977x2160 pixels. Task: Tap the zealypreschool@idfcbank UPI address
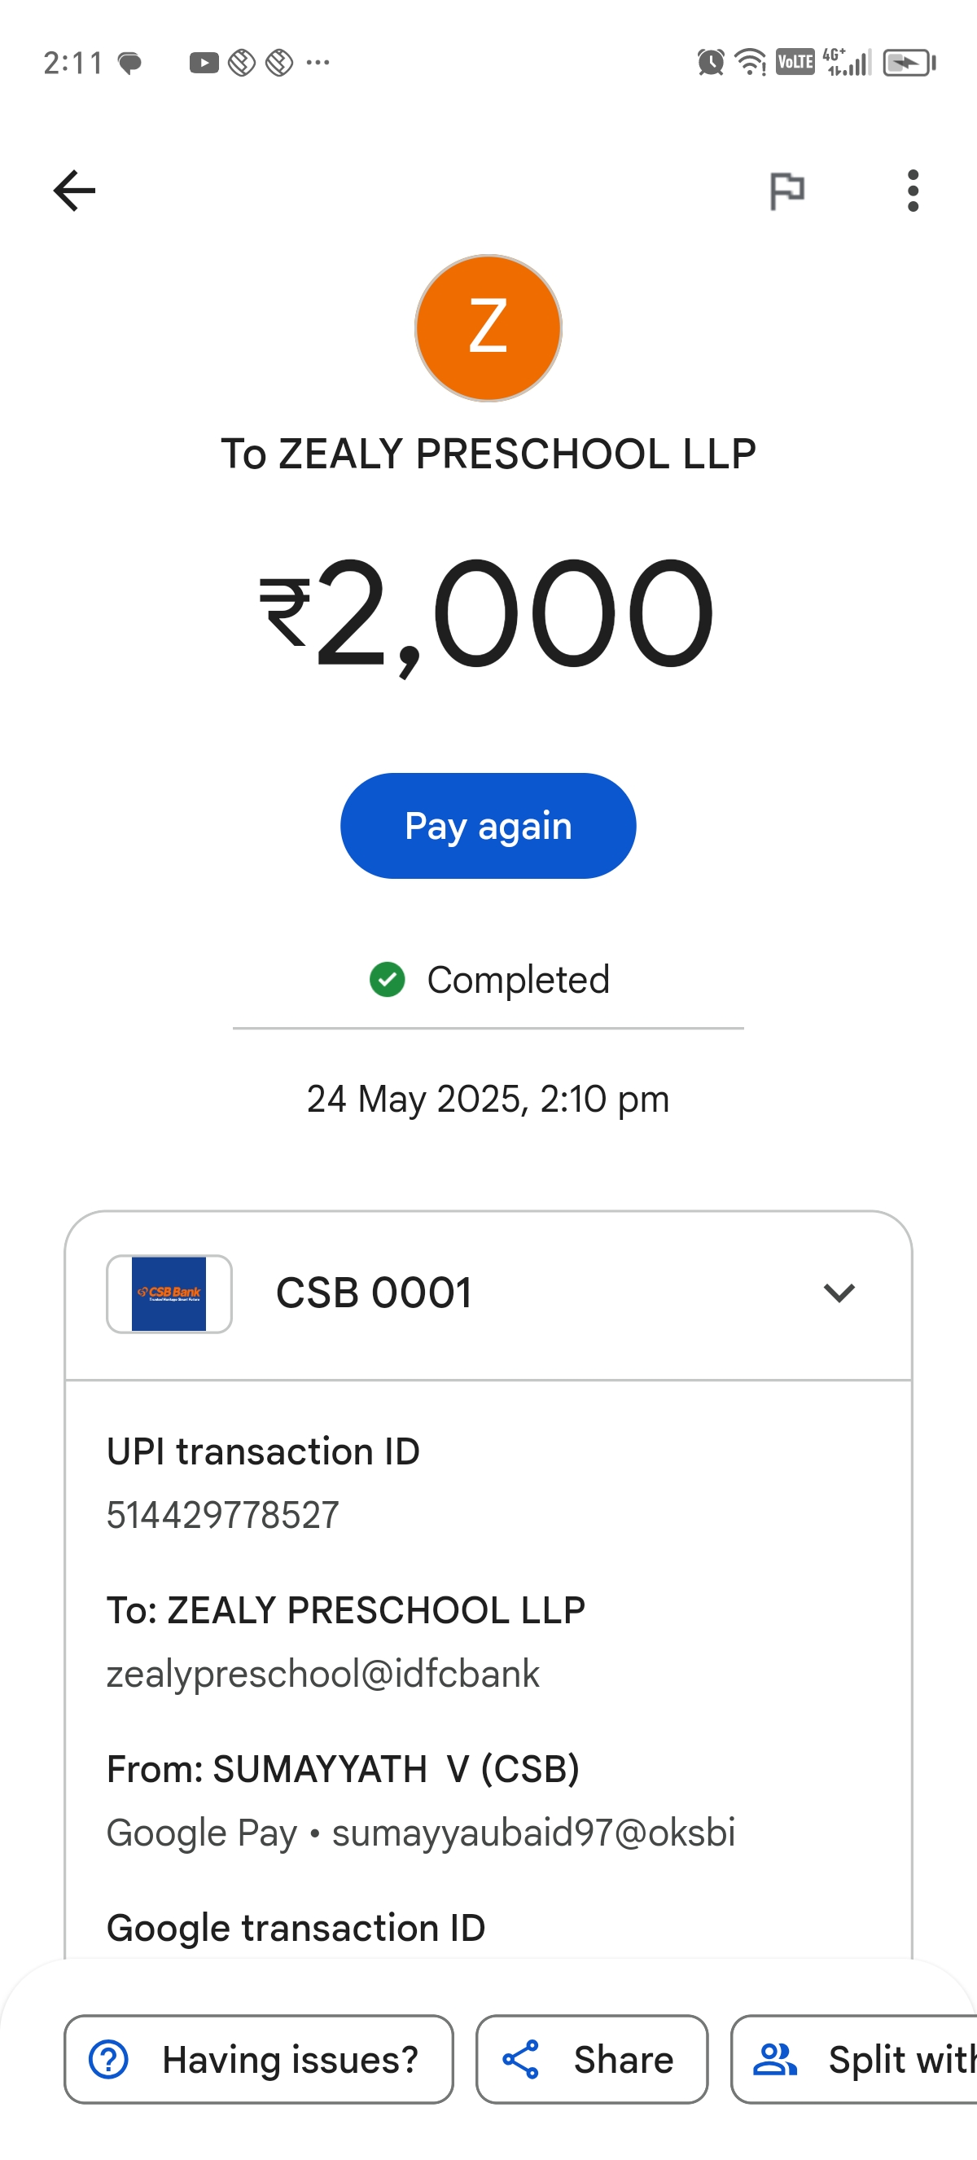tap(322, 1674)
